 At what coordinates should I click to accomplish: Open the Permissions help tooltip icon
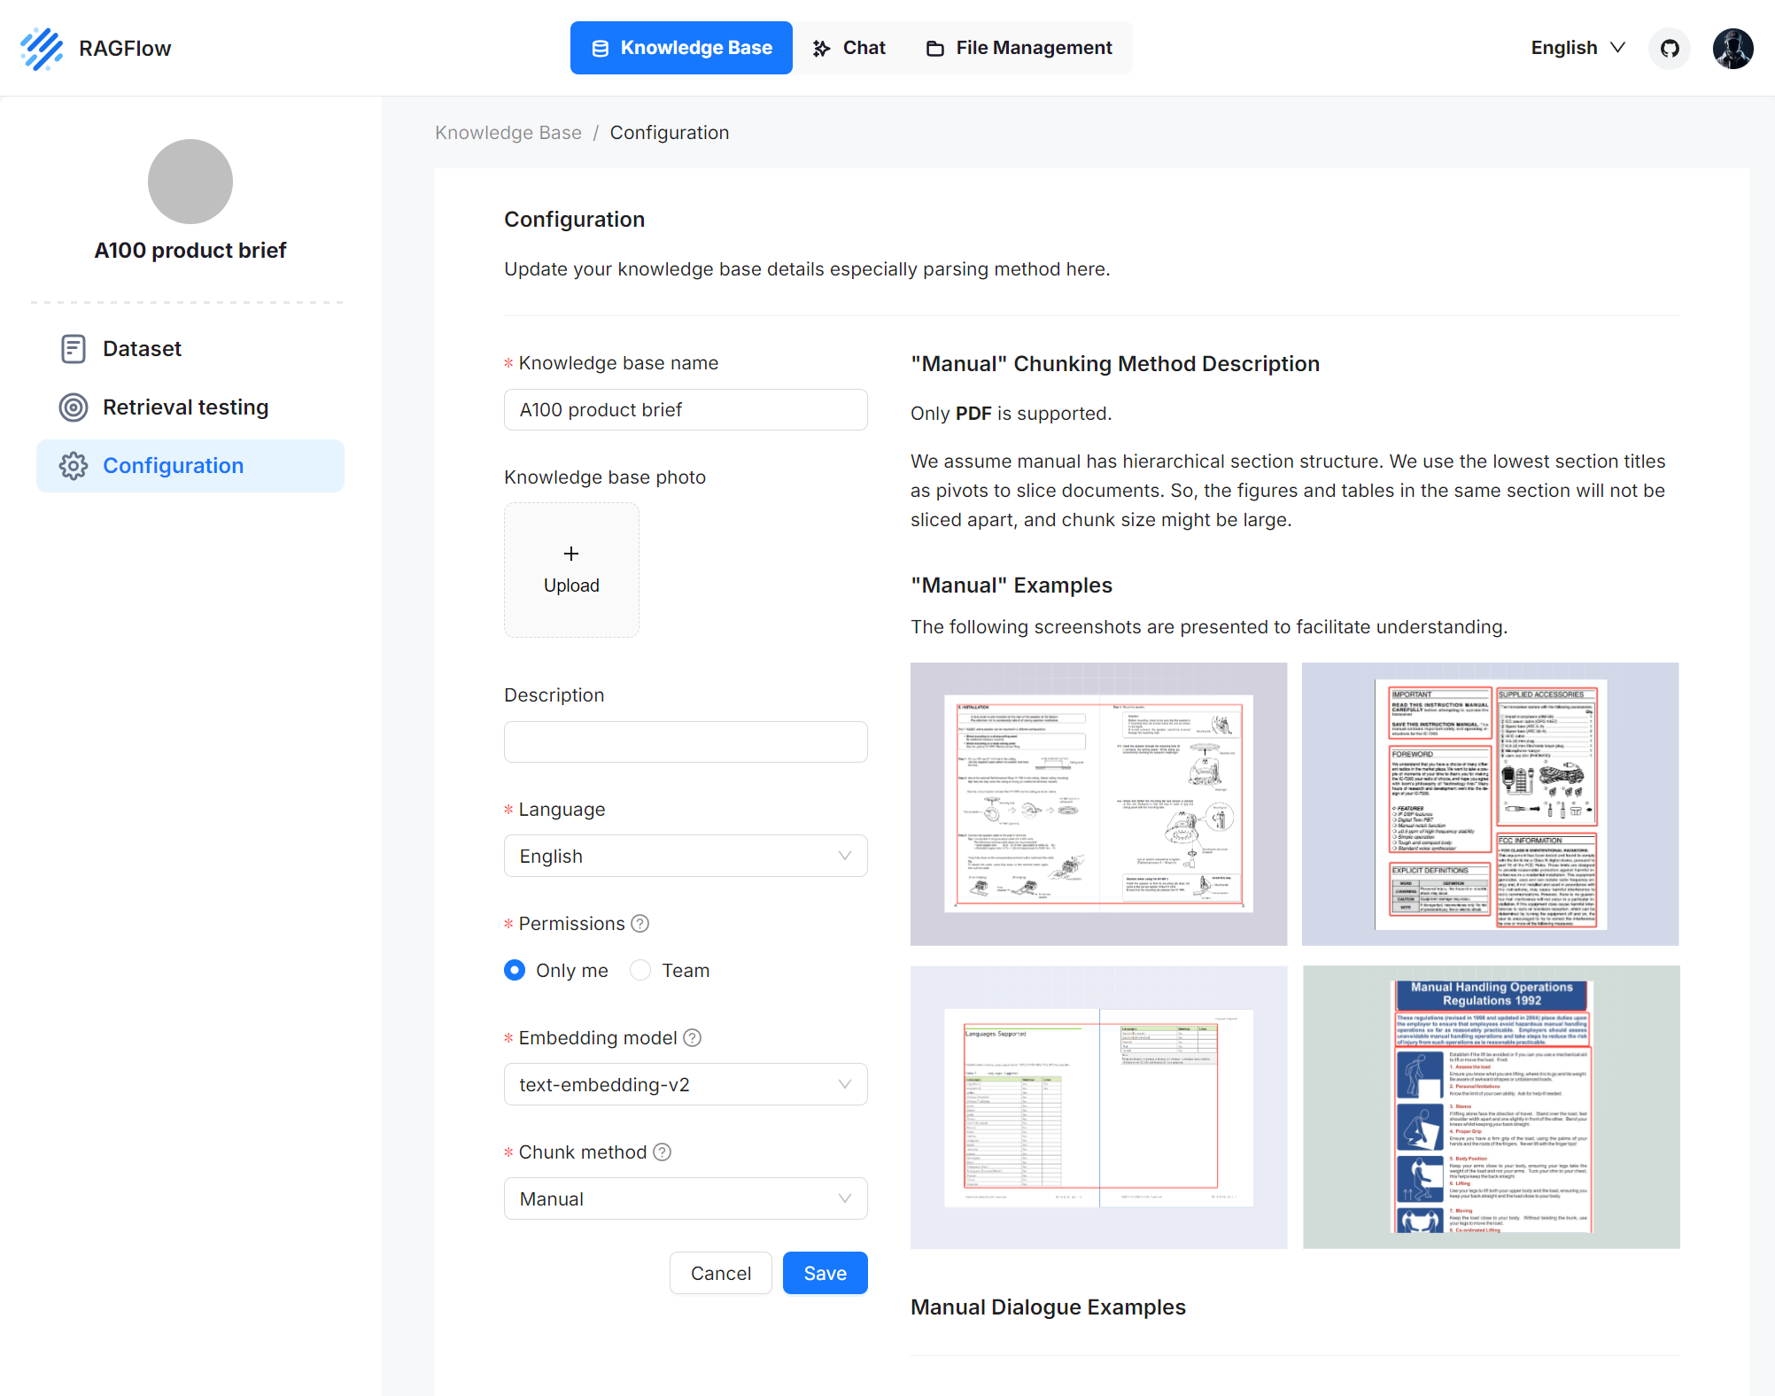[x=639, y=923]
